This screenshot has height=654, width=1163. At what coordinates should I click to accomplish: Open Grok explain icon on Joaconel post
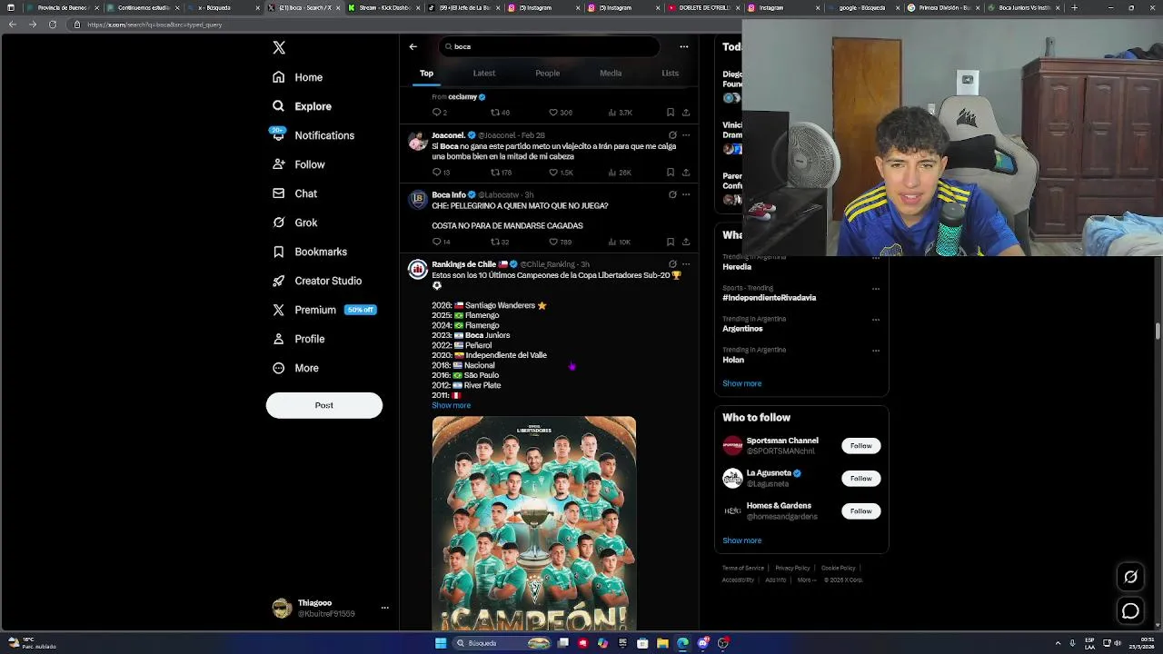(672, 135)
